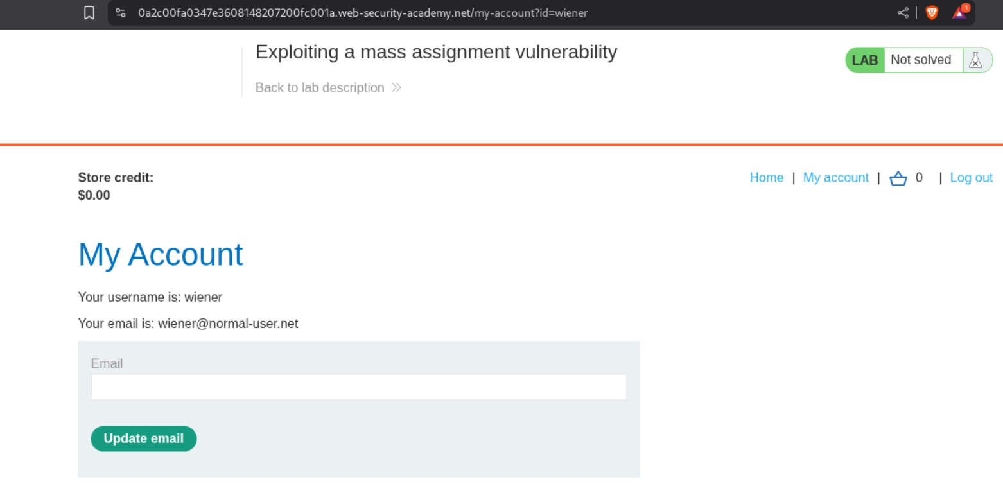Click the Not solved status label
The width and height of the screenshot is (1003, 502).
pos(921,60)
